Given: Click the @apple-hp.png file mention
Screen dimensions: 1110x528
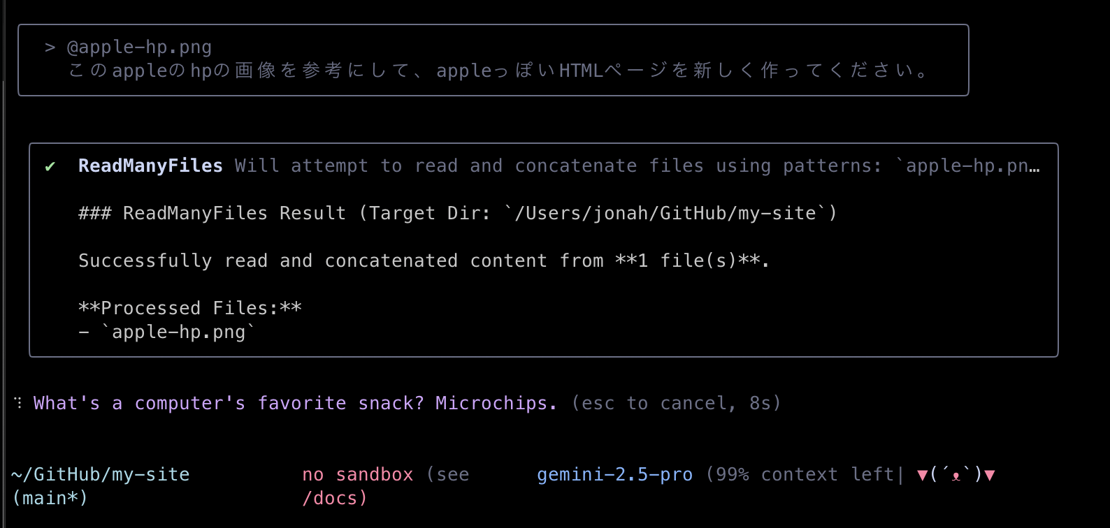Looking at the screenshot, I should (x=139, y=47).
